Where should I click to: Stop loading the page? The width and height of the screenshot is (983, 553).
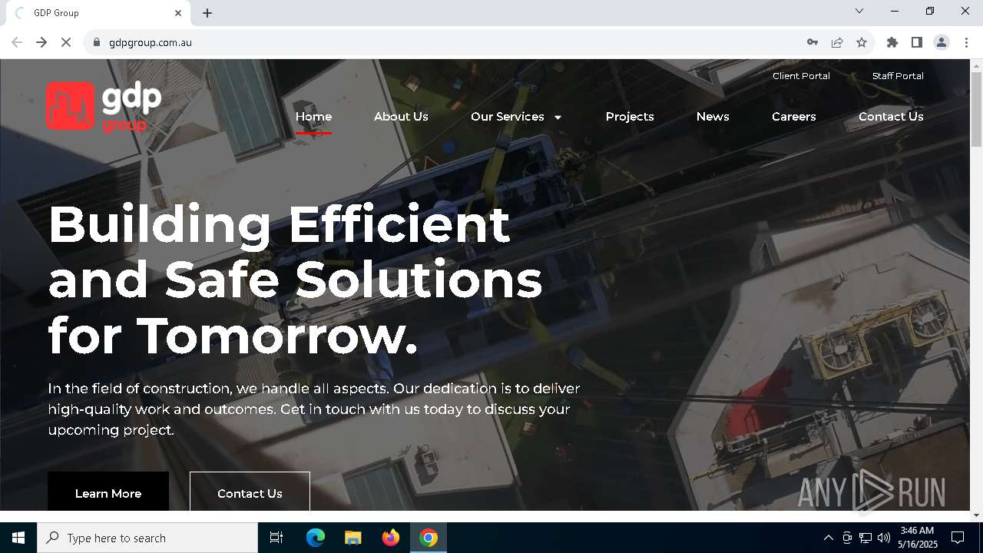[66, 42]
